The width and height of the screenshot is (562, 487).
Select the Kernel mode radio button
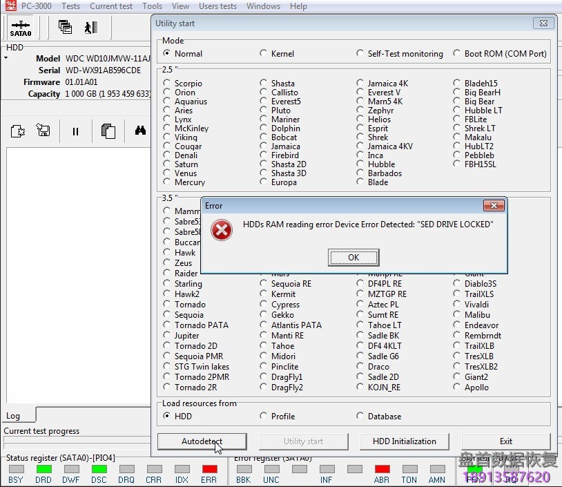point(264,53)
